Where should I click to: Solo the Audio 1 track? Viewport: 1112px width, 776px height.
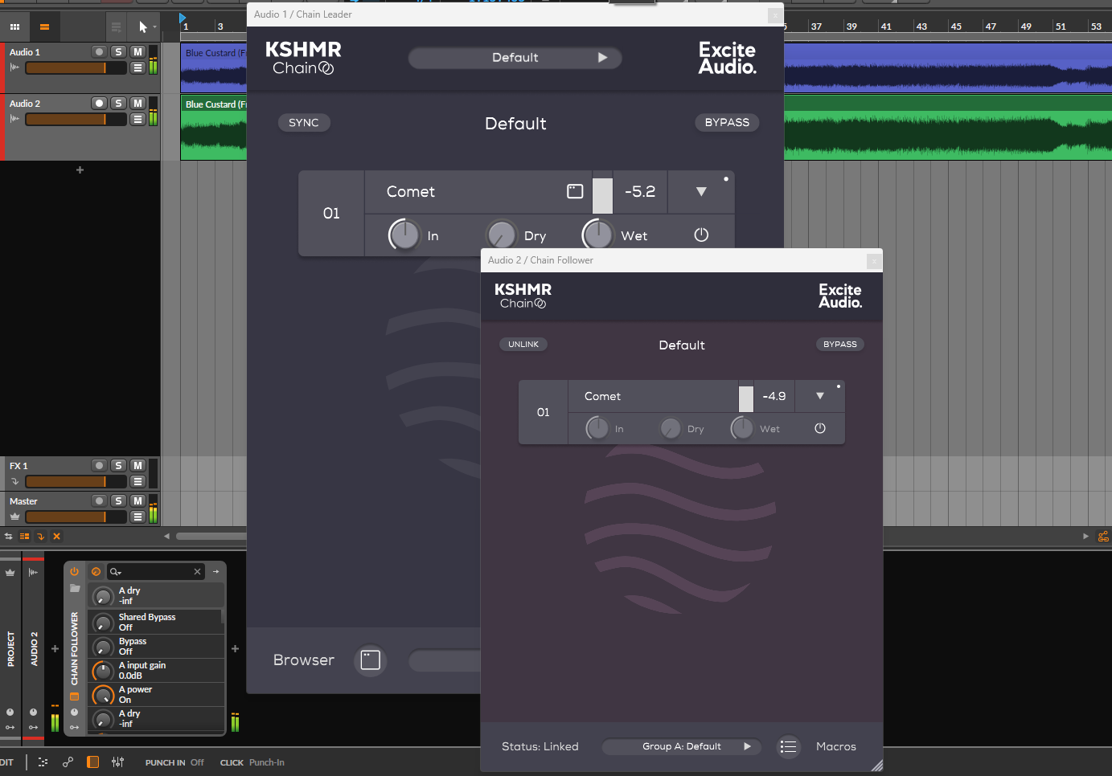[119, 51]
